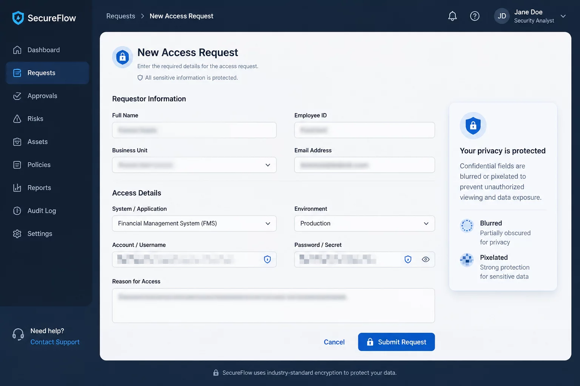Click the Requests breadcrumb link
Viewport: 580px width, 386px height.
(x=120, y=16)
